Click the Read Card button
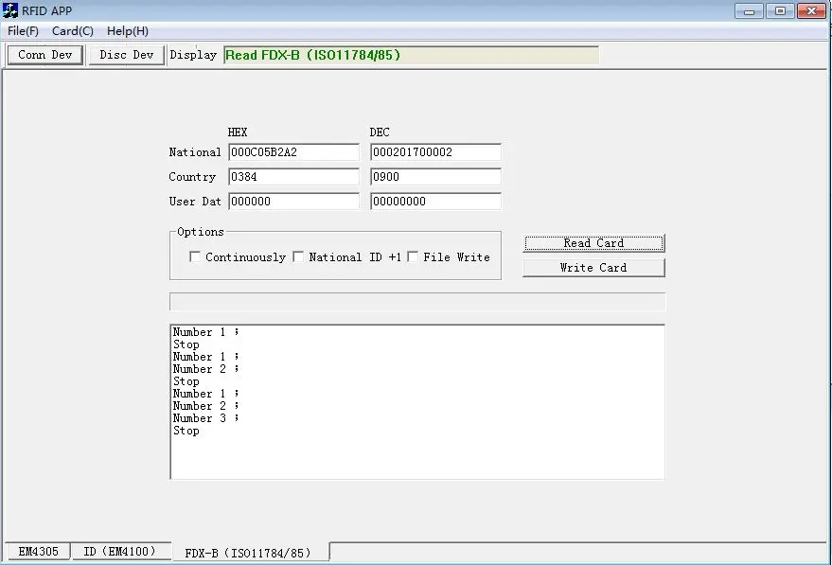 (x=593, y=243)
